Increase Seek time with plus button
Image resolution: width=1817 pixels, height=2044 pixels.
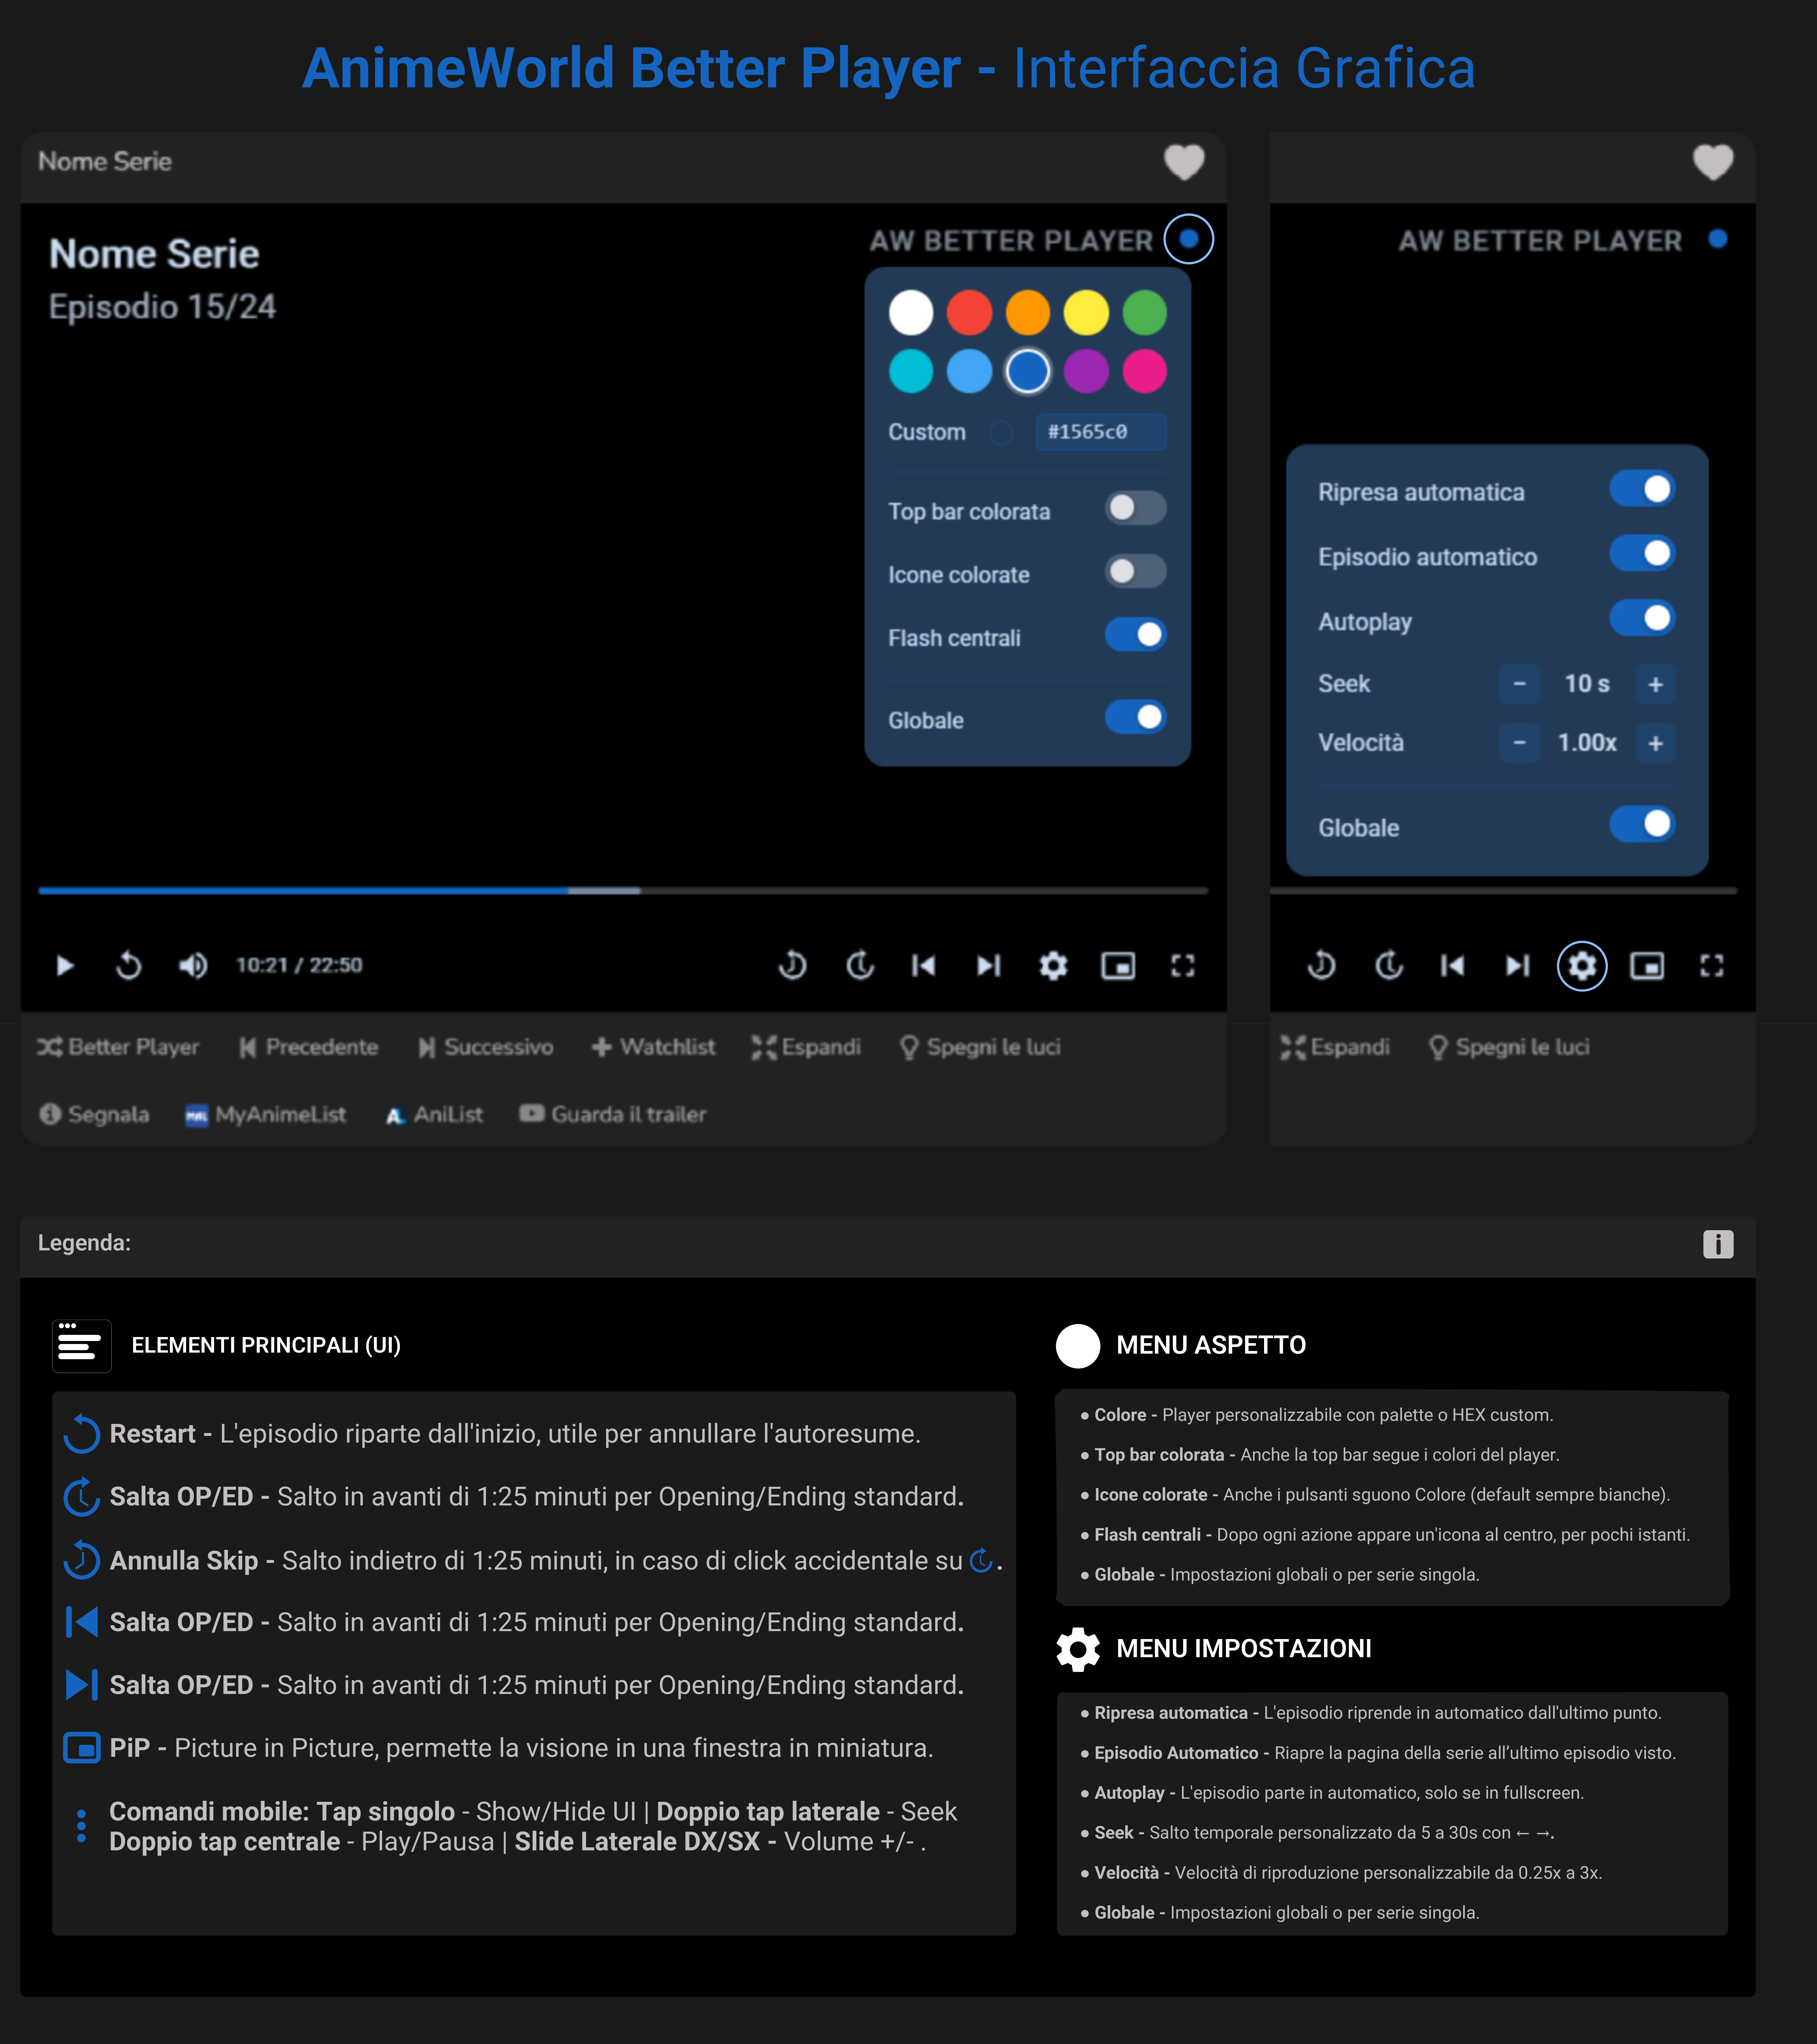[1656, 684]
